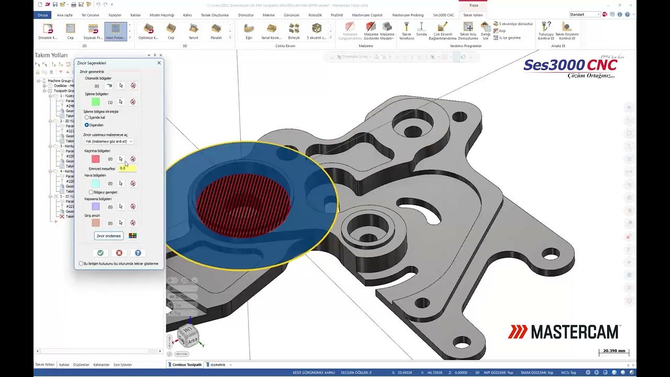Click the Zincir önizlemesi button
This screenshot has width=670, height=377.
[108, 236]
